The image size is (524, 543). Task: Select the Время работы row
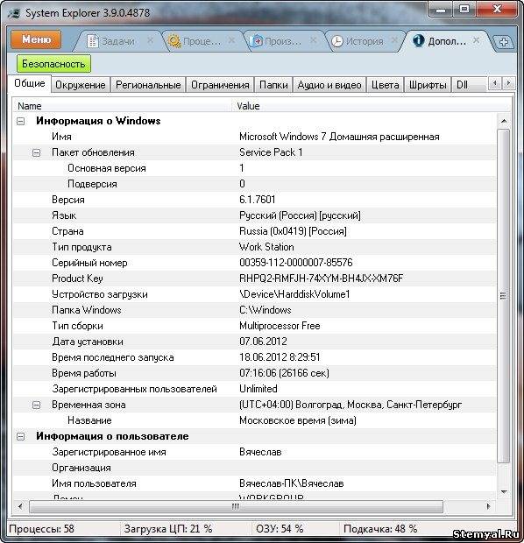point(255,373)
